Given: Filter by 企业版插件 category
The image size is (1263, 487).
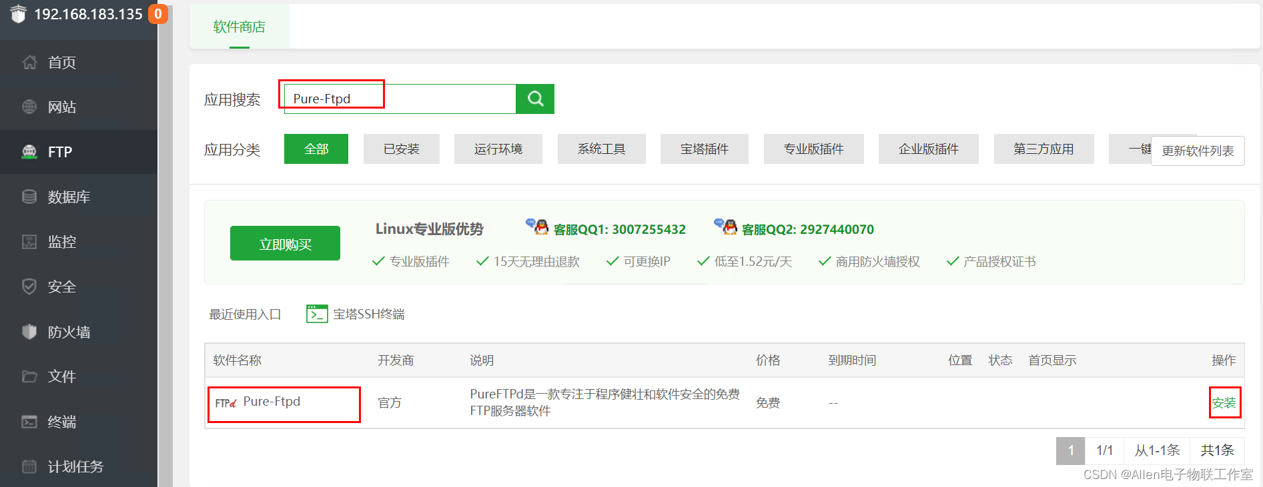Looking at the screenshot, I should [929, 149].
